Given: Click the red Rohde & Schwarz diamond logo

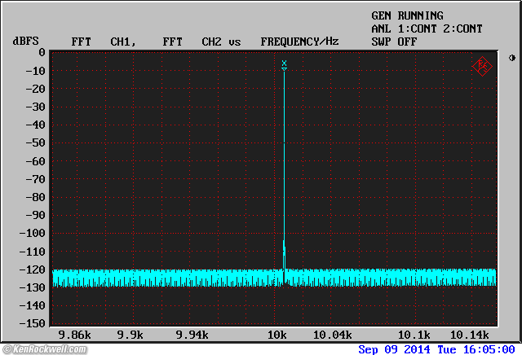Looking at the screenshot, I should (482, 65).
